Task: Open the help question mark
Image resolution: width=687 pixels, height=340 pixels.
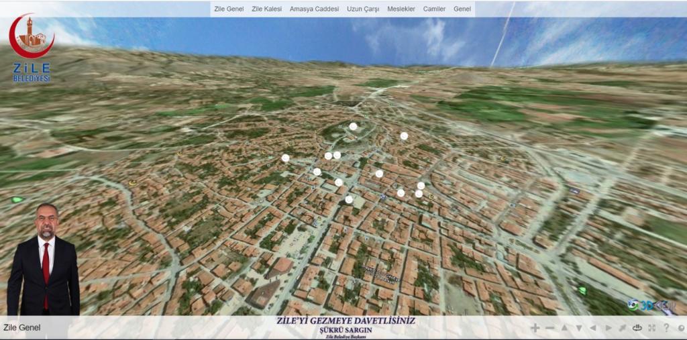Action: [x=666, y=328]
